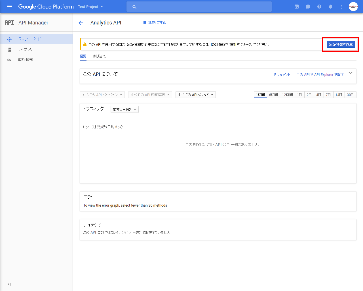This screenshot has height=291, width=363.
Task: Select the 1時間 time range
Action: (260, 95)
